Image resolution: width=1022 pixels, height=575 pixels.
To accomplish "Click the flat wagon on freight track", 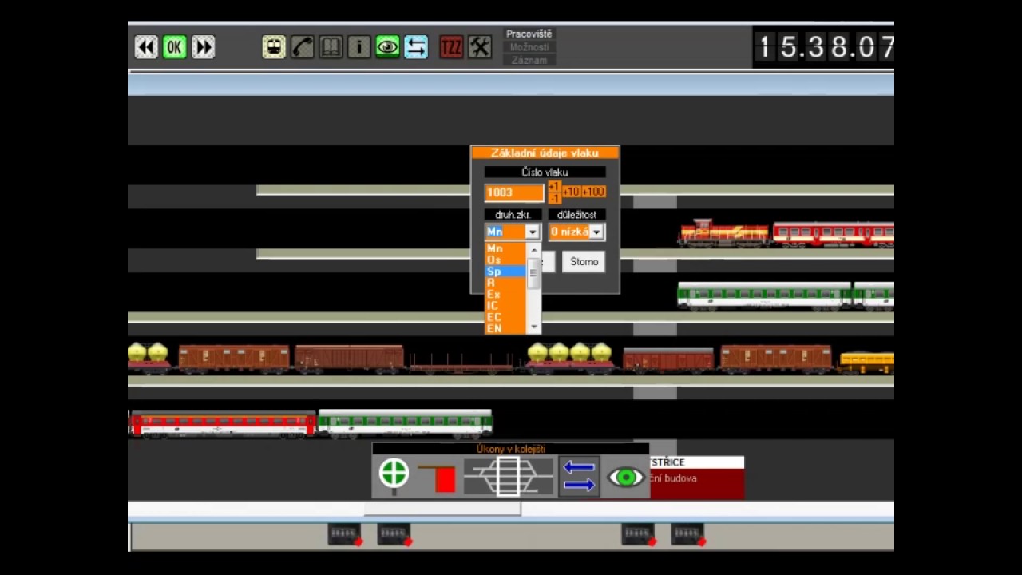I will pos(461,364).
